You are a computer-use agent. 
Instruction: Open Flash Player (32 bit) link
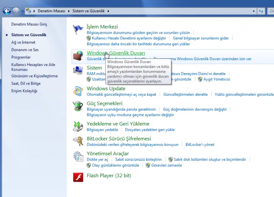point(109,175)
